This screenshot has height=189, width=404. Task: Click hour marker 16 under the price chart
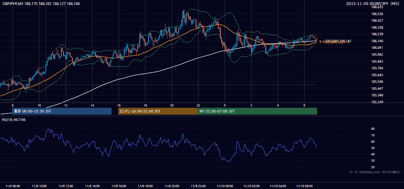coord(119,105)
